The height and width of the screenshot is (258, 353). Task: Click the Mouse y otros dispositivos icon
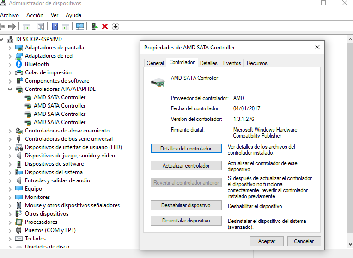(19, 205)
